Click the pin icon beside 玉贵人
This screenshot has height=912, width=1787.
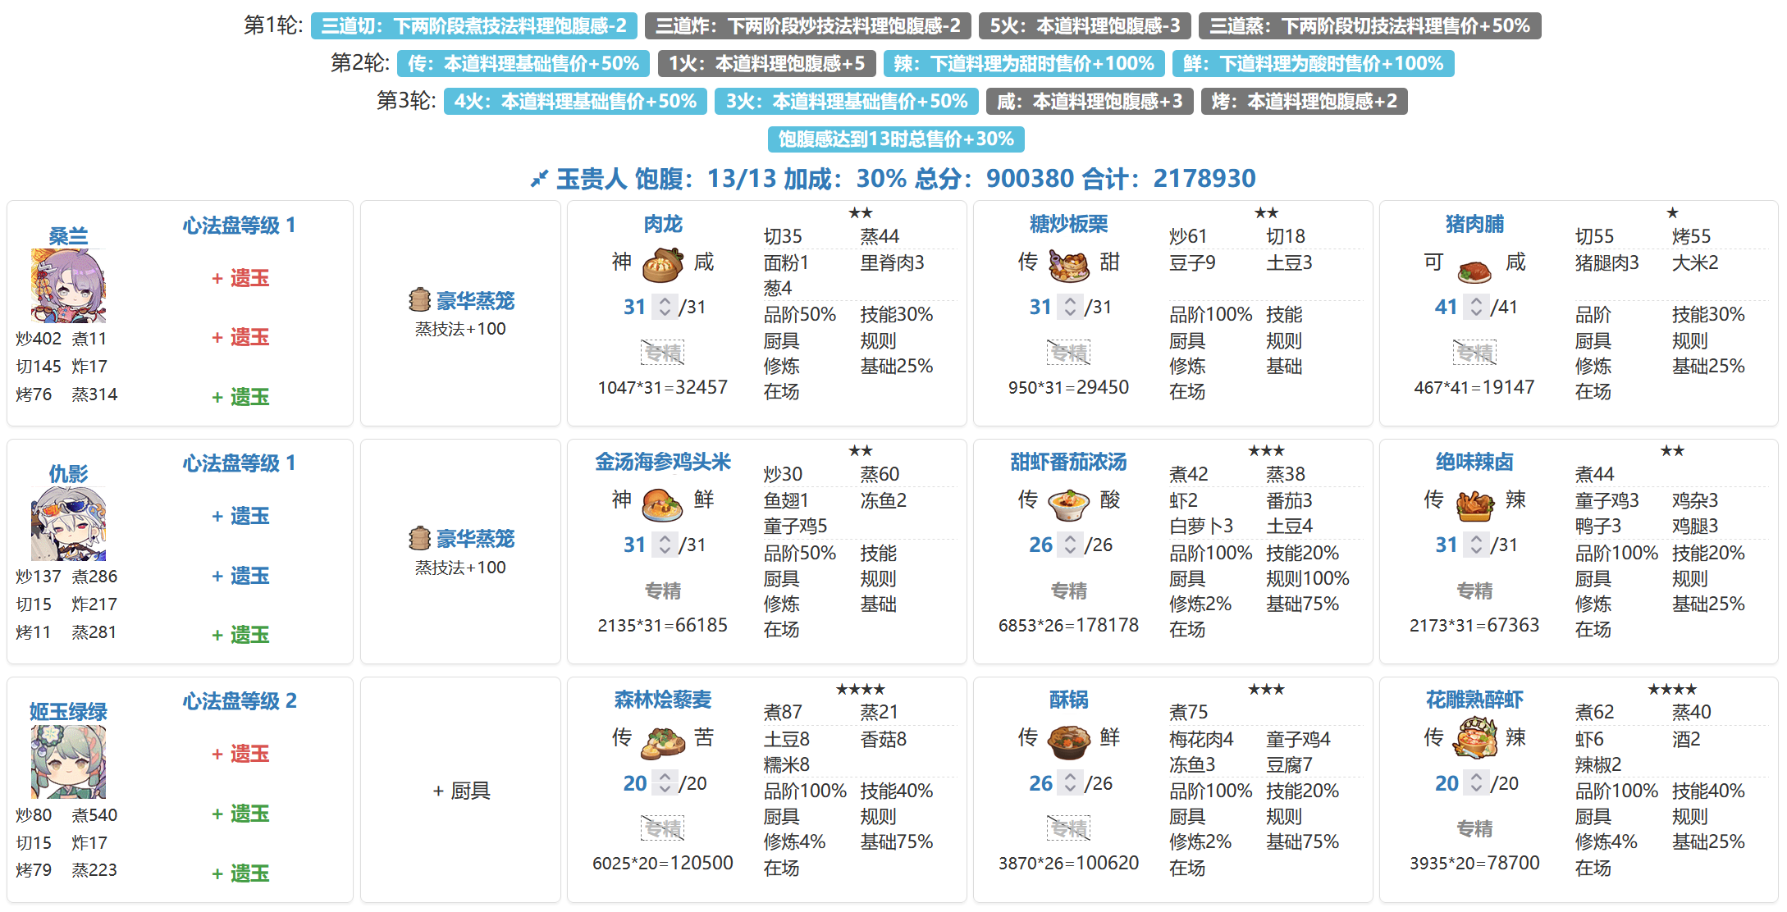(x=538, y=179)
